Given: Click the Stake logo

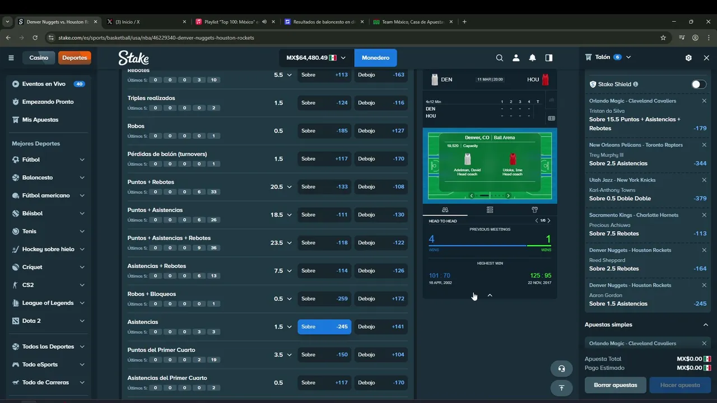Looking at the screenshot, I should (x=133, y=58).
